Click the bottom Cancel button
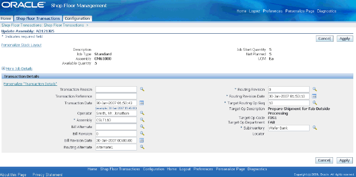The image size is (356, 177). click(x=324, y=160)
